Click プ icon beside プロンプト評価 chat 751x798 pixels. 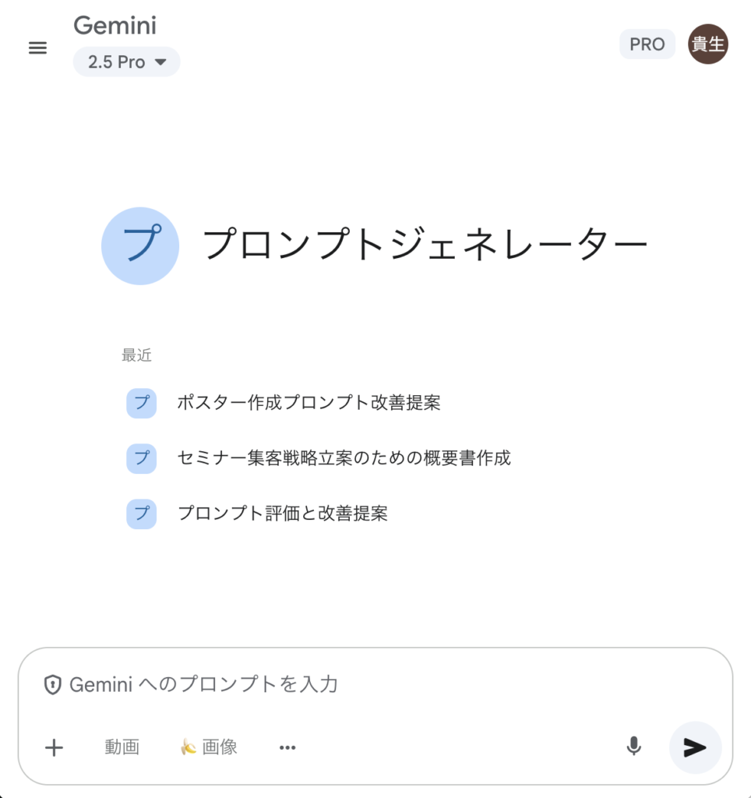click(142, 514)
